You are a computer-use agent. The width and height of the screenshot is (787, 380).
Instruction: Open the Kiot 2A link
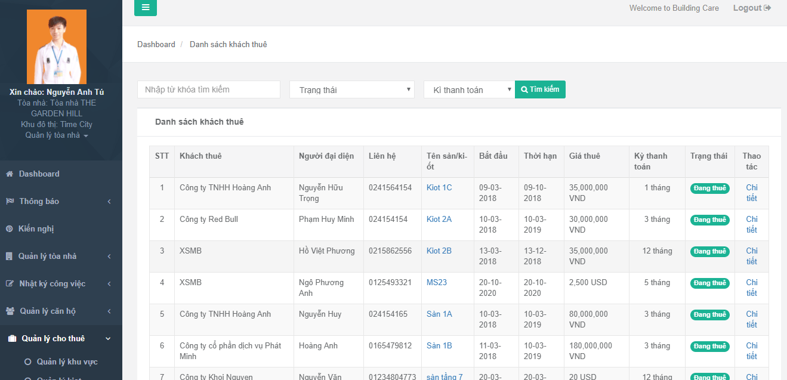[439, 220]
